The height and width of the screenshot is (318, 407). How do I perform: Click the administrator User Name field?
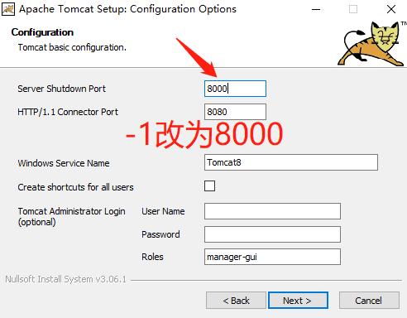pos(272,211)
